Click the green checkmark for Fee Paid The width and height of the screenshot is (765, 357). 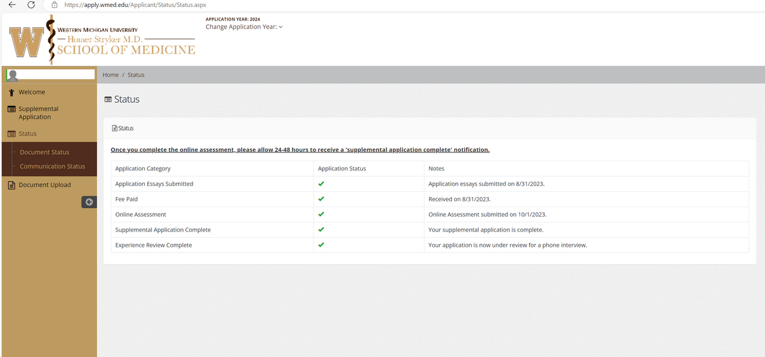click(321, 199)
